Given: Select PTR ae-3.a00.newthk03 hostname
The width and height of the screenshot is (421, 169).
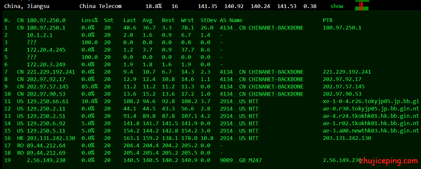Looking at the screenshot, I should tap(371, 131).
